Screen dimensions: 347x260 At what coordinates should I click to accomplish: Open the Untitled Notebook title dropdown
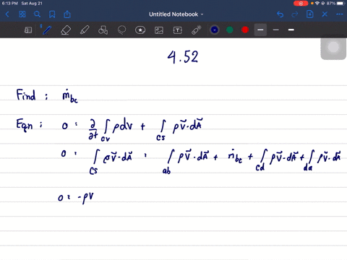click(x=176, y=14)
